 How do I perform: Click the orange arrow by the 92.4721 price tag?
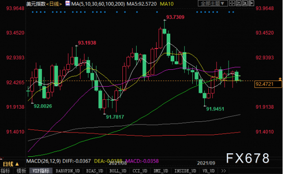(x=280, y=79)
